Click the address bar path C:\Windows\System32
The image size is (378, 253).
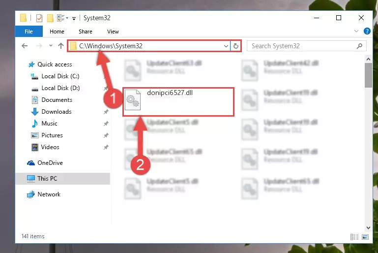click(111, 46)
